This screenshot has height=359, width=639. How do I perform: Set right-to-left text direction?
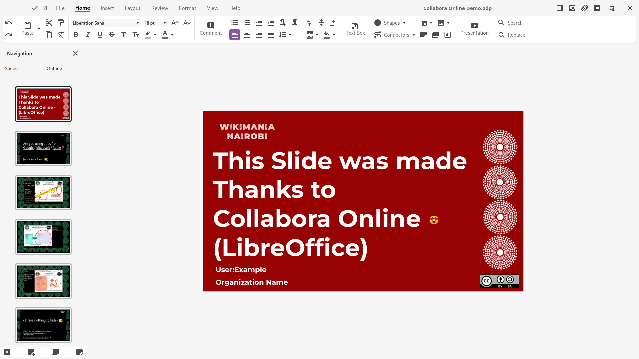point(295,23)
